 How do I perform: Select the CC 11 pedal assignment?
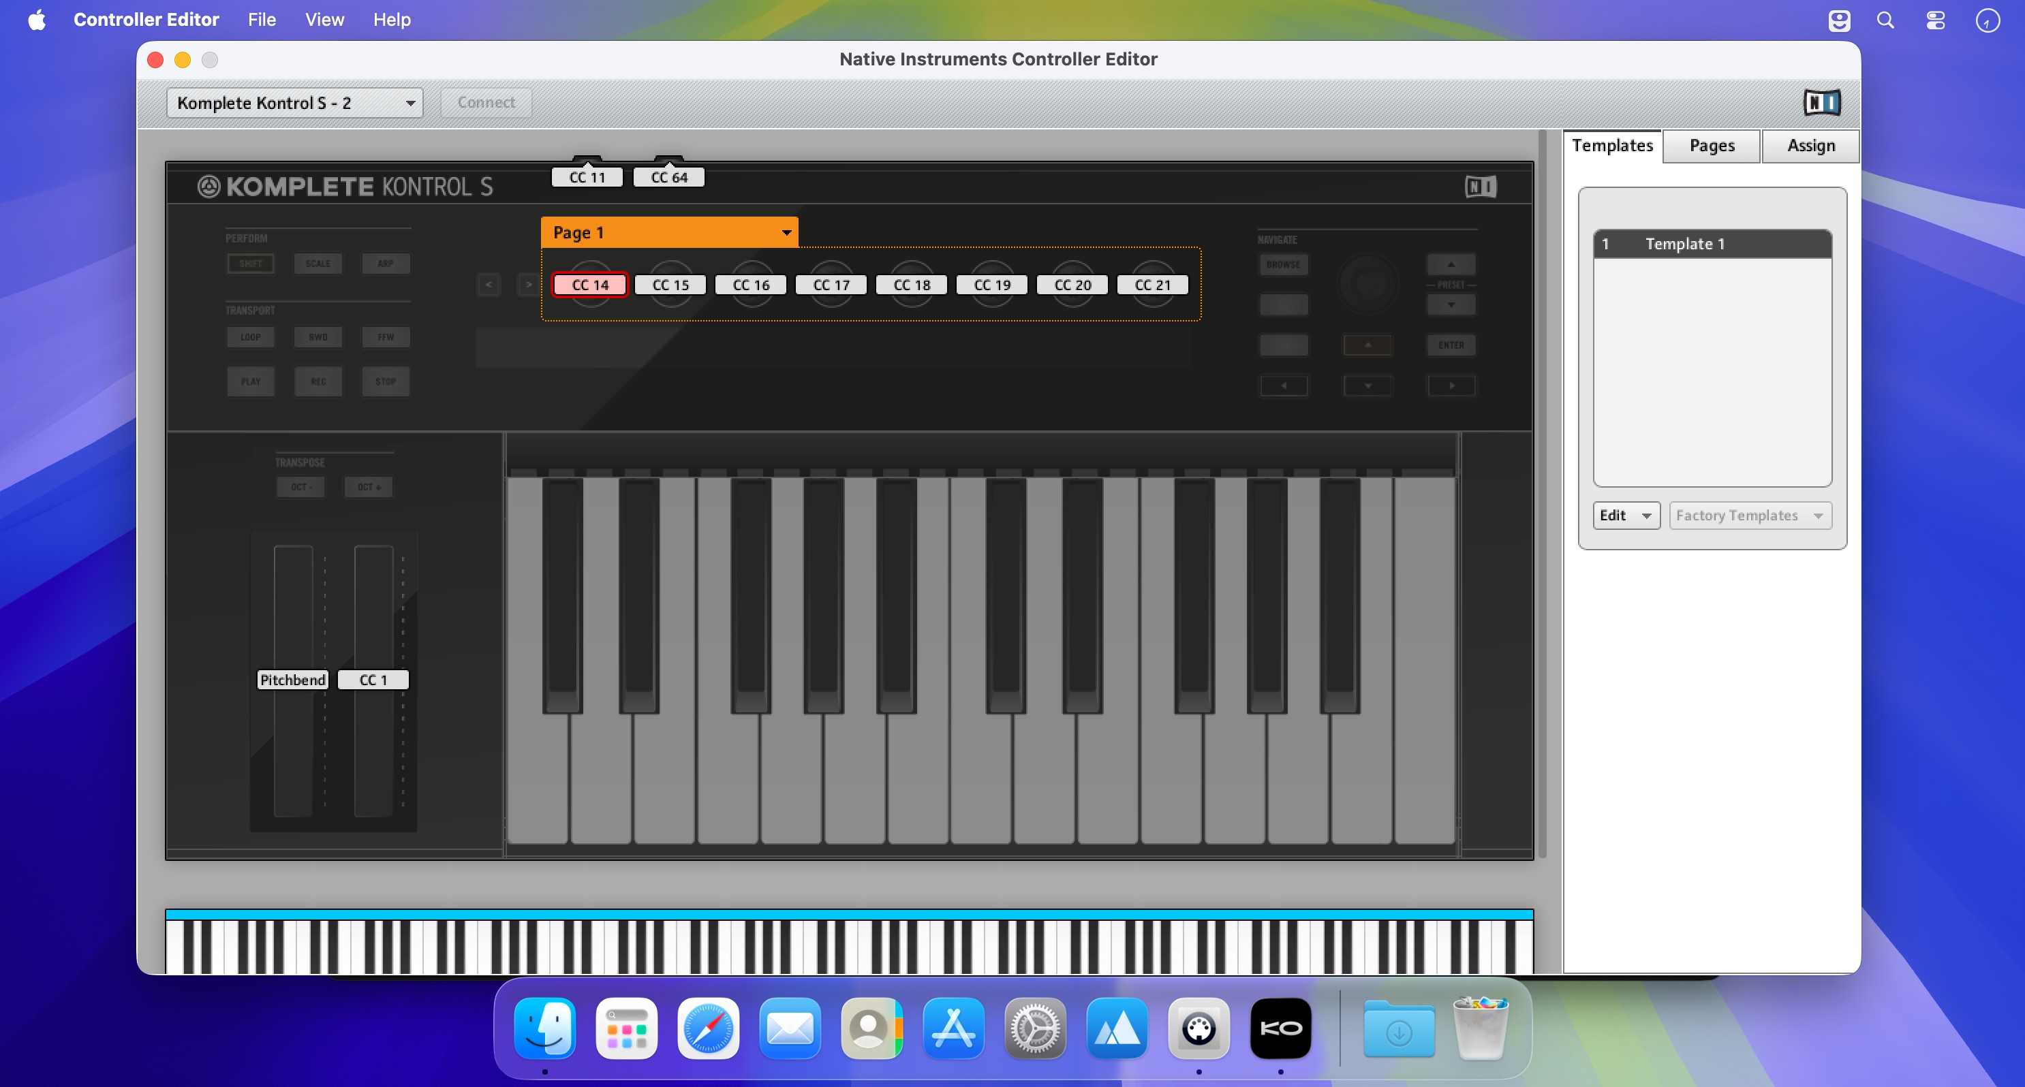pyautogui.click(x=587, y=177)
